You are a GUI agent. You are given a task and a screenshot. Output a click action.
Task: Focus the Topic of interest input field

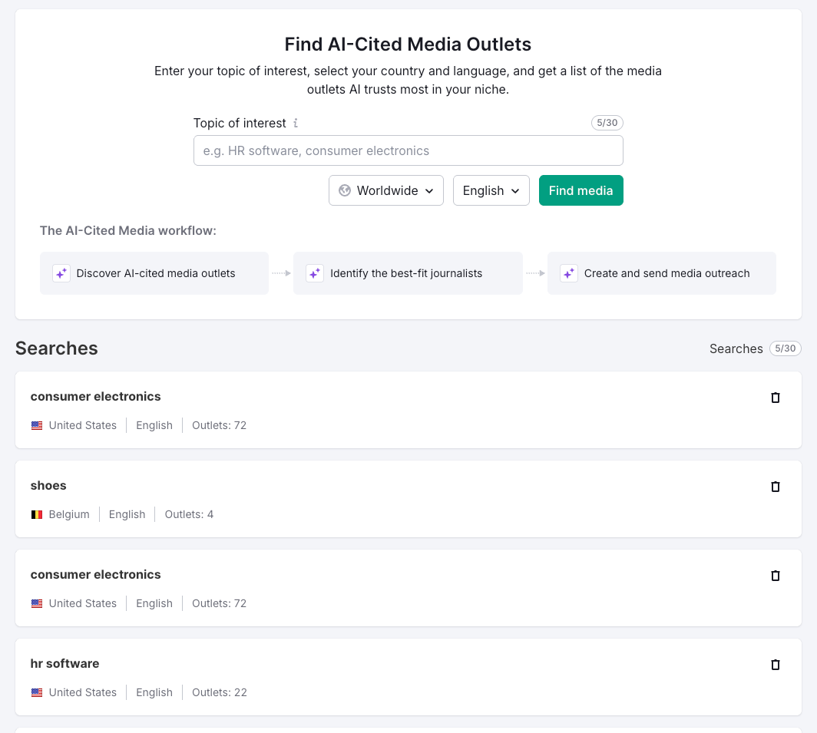point(408,150)
